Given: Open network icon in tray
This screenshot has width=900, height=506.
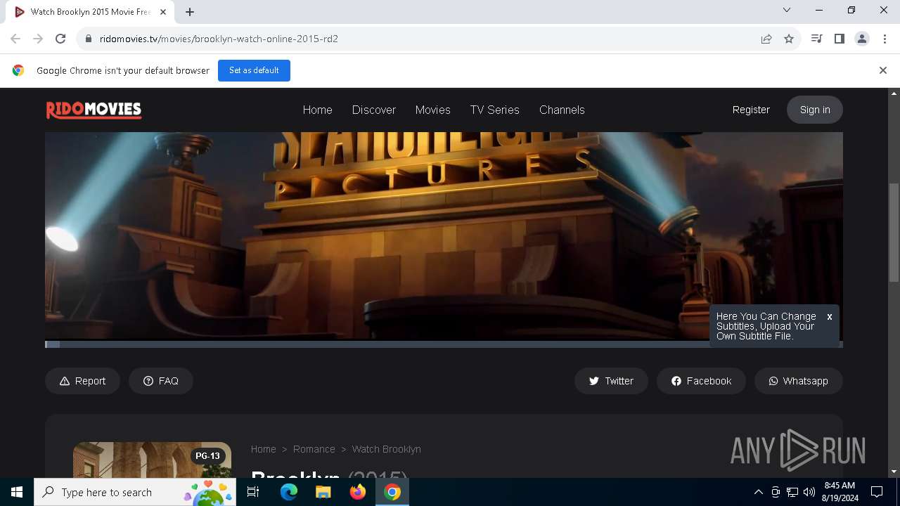Looking at the screenshot, I should pos(792,492).
